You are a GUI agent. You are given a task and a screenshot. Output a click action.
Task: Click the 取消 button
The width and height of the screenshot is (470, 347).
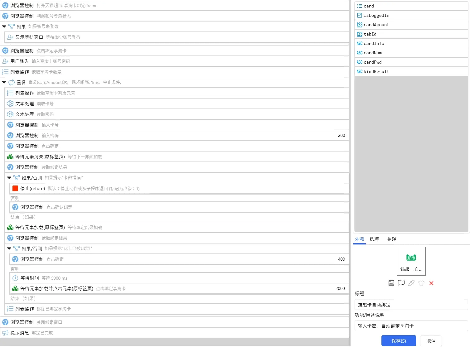(x=431, y=341)
